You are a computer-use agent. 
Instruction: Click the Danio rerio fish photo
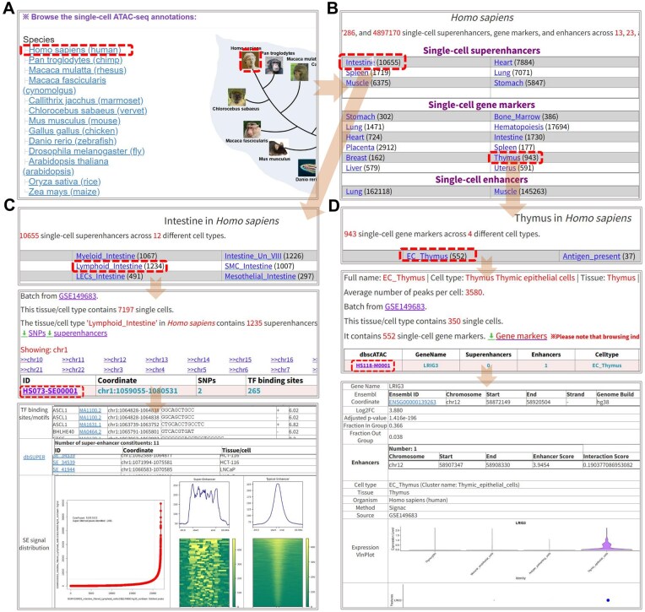point(306,168)
